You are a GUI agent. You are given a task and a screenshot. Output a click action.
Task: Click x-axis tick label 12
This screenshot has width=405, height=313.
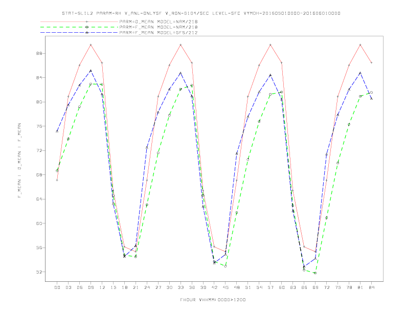click(x=102, y=287)
